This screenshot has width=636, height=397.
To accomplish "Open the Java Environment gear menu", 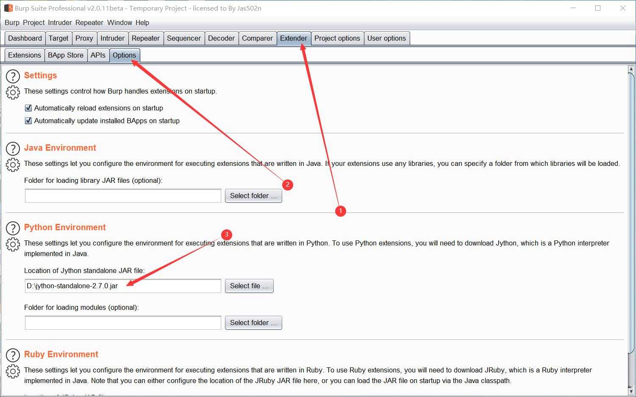I will [x=13, y=164].
